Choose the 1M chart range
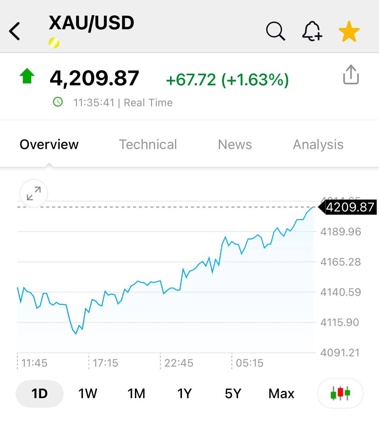379x430 pixels. point(136,393)
